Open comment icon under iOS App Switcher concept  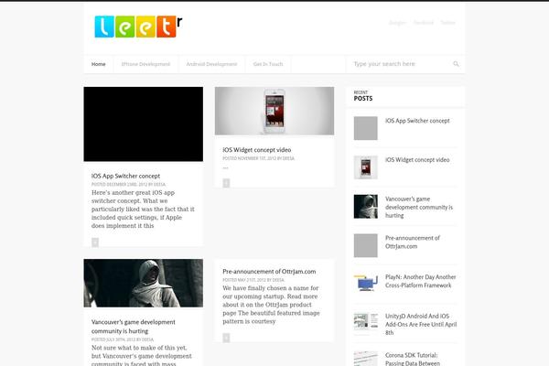click(95, 242)
